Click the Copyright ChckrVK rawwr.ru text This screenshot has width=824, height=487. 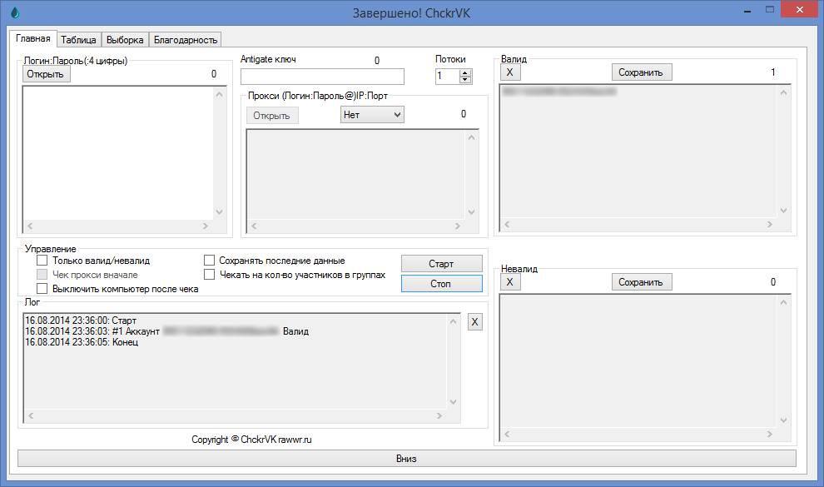pos(251,440)
